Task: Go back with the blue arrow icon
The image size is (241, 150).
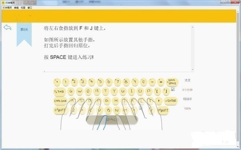Action: click(x=7, y=28)
